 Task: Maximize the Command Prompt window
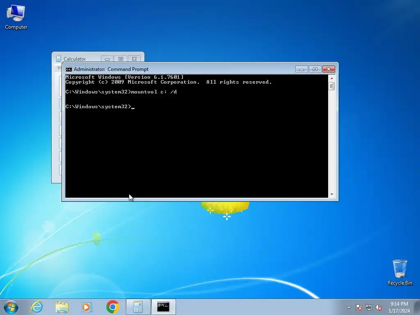pyautogui.click(x=315, y=69)
